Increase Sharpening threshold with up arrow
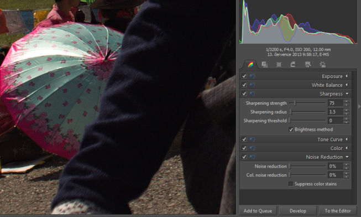The width and height of the screenshot is (361, 217). pos(346,119)
